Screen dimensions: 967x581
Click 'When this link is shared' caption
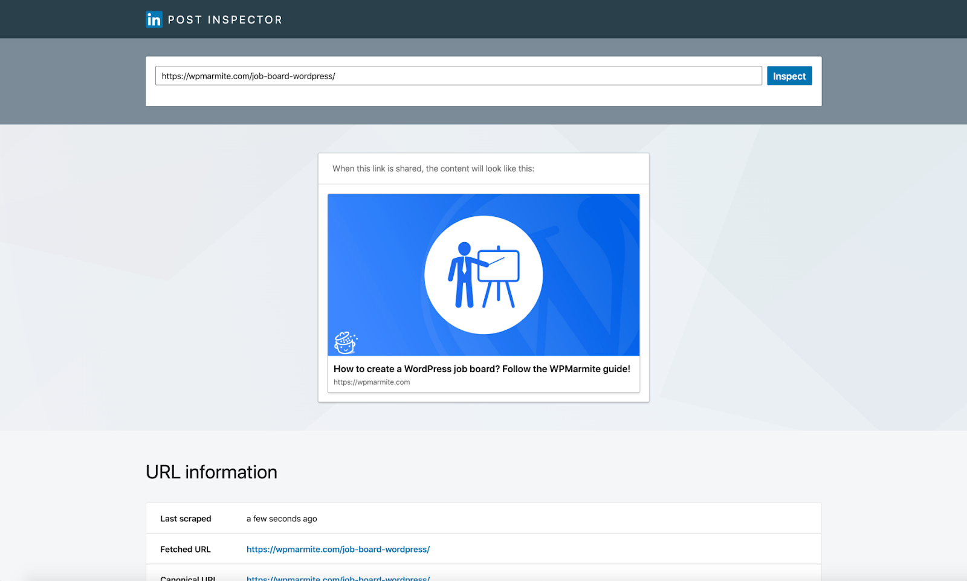[x=433, y=169]
